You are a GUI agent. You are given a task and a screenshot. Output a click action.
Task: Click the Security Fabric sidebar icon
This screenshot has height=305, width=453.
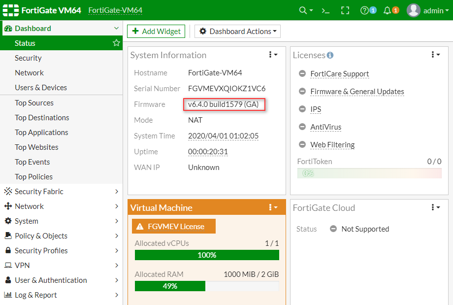click(8, 191)
